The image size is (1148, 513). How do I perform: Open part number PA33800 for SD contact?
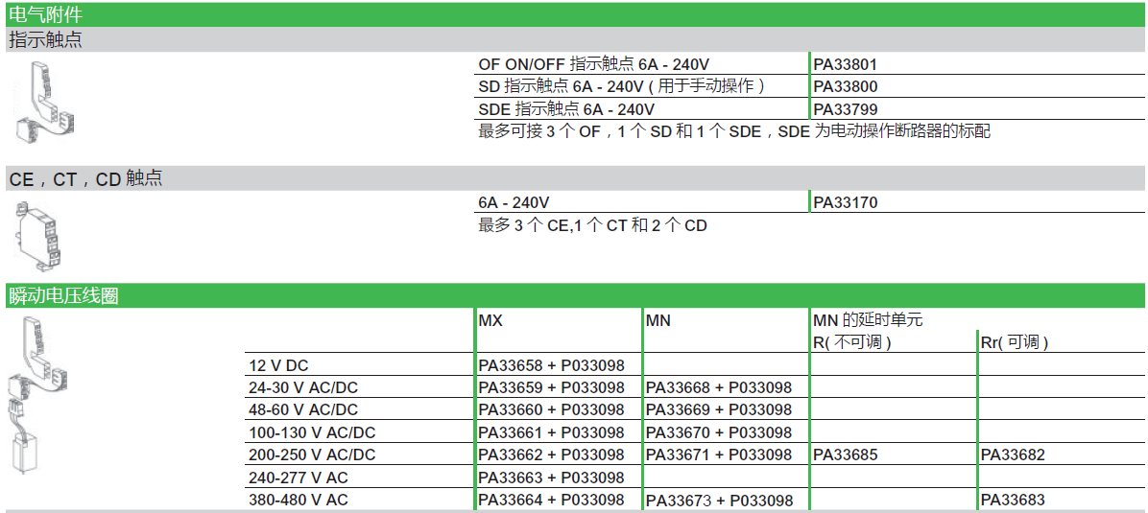click(846, 87)
